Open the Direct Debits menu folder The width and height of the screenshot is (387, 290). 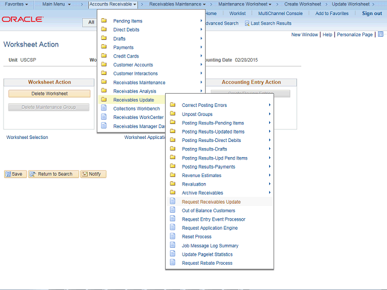[x=127, y=30]
